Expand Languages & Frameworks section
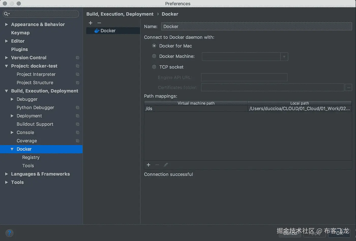The width and height of the screenshot is (356, 241). tap(7, 174)
